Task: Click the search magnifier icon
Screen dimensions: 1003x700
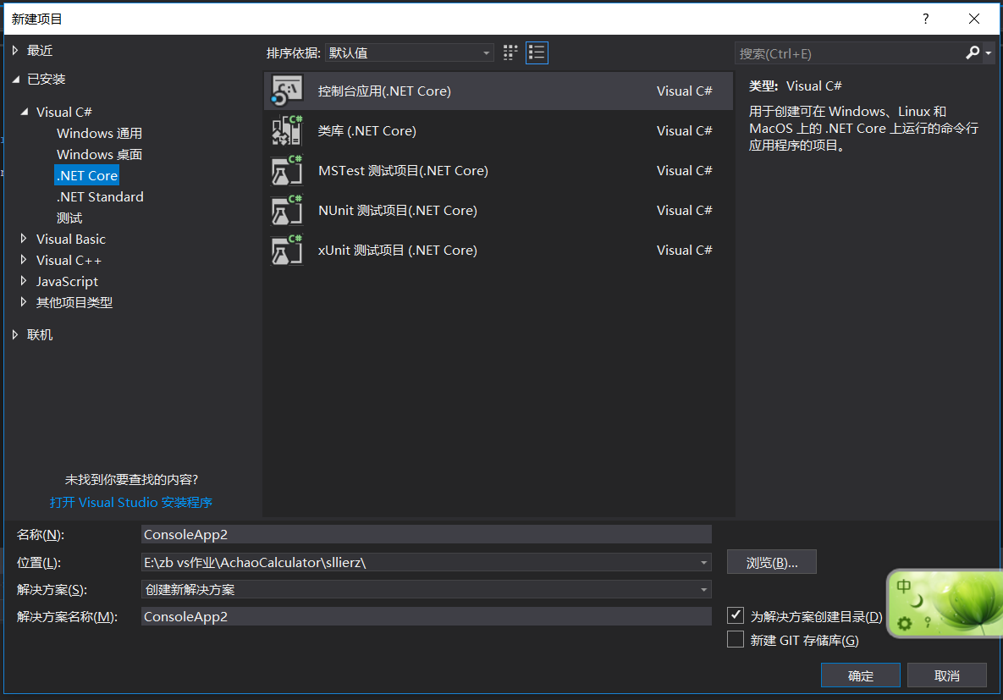Action: pyautogui.click(x=973, y=53)
